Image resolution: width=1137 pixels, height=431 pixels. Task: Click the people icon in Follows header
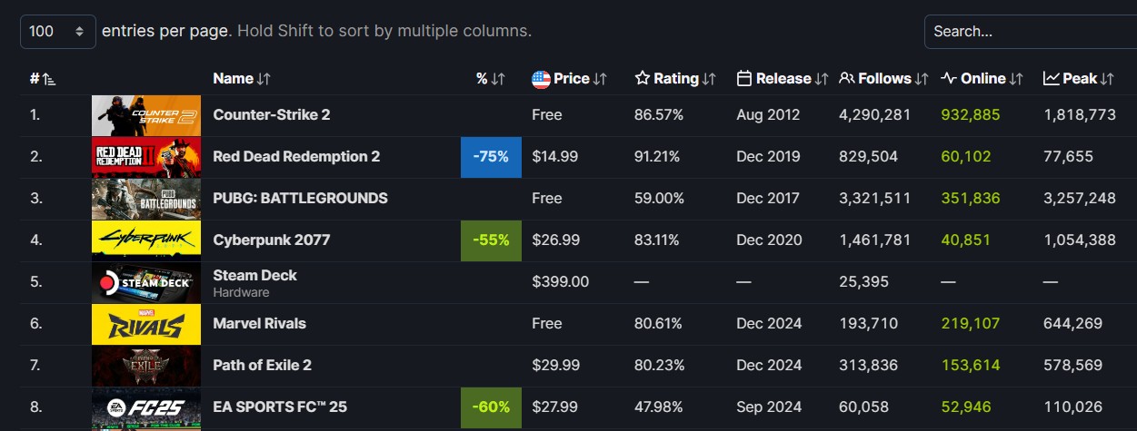pos(846,79)
